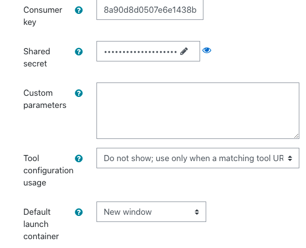The height and width of the screenshot is (248, 306).
Task: Click the arrows beside 'New window'
Action: pos(197,212)
